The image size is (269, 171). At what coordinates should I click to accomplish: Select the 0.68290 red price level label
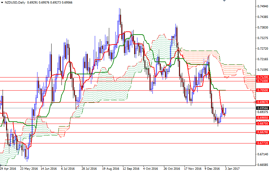(262, 132)
